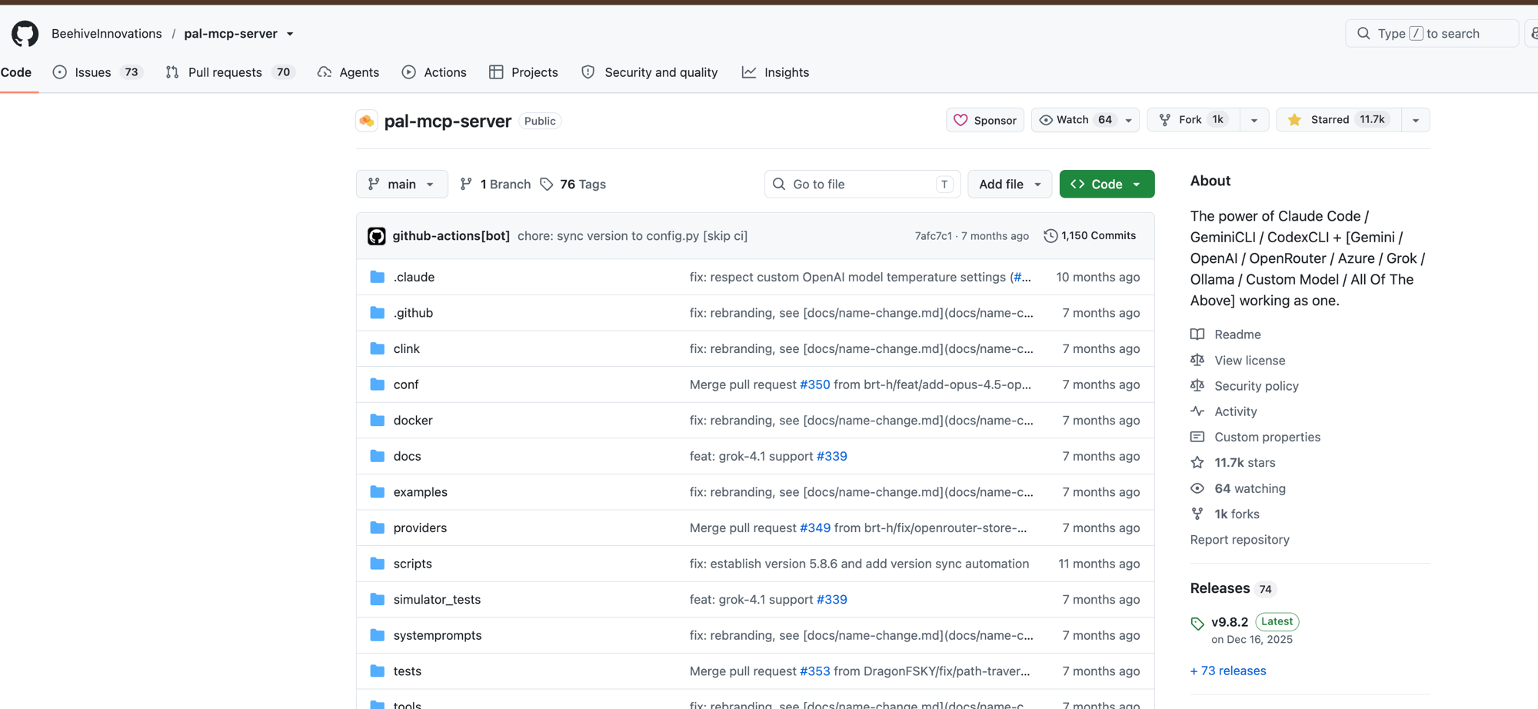Click the folder icon for simulator_tests
Image resolution: width=1538 pixels, height=709 pixels.
point(377,599)
